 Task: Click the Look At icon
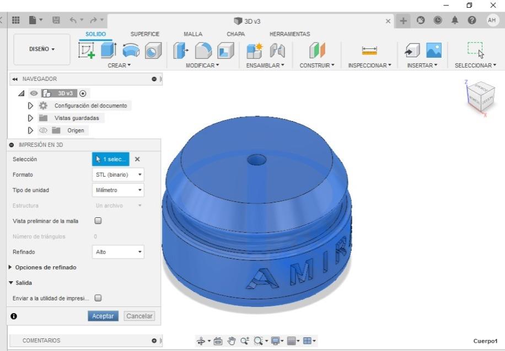(218, 341)
